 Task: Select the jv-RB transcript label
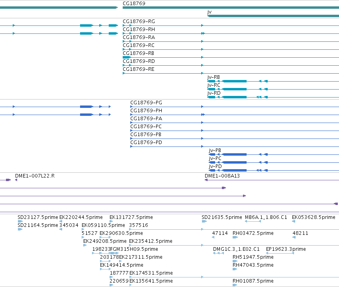coord(214,77)
